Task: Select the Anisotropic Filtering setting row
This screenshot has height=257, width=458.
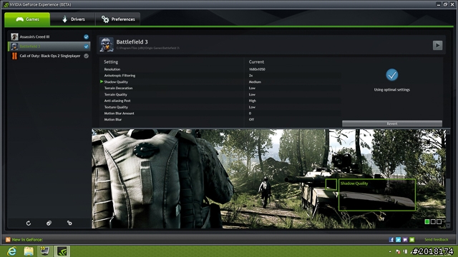Action: click(220, 76)
